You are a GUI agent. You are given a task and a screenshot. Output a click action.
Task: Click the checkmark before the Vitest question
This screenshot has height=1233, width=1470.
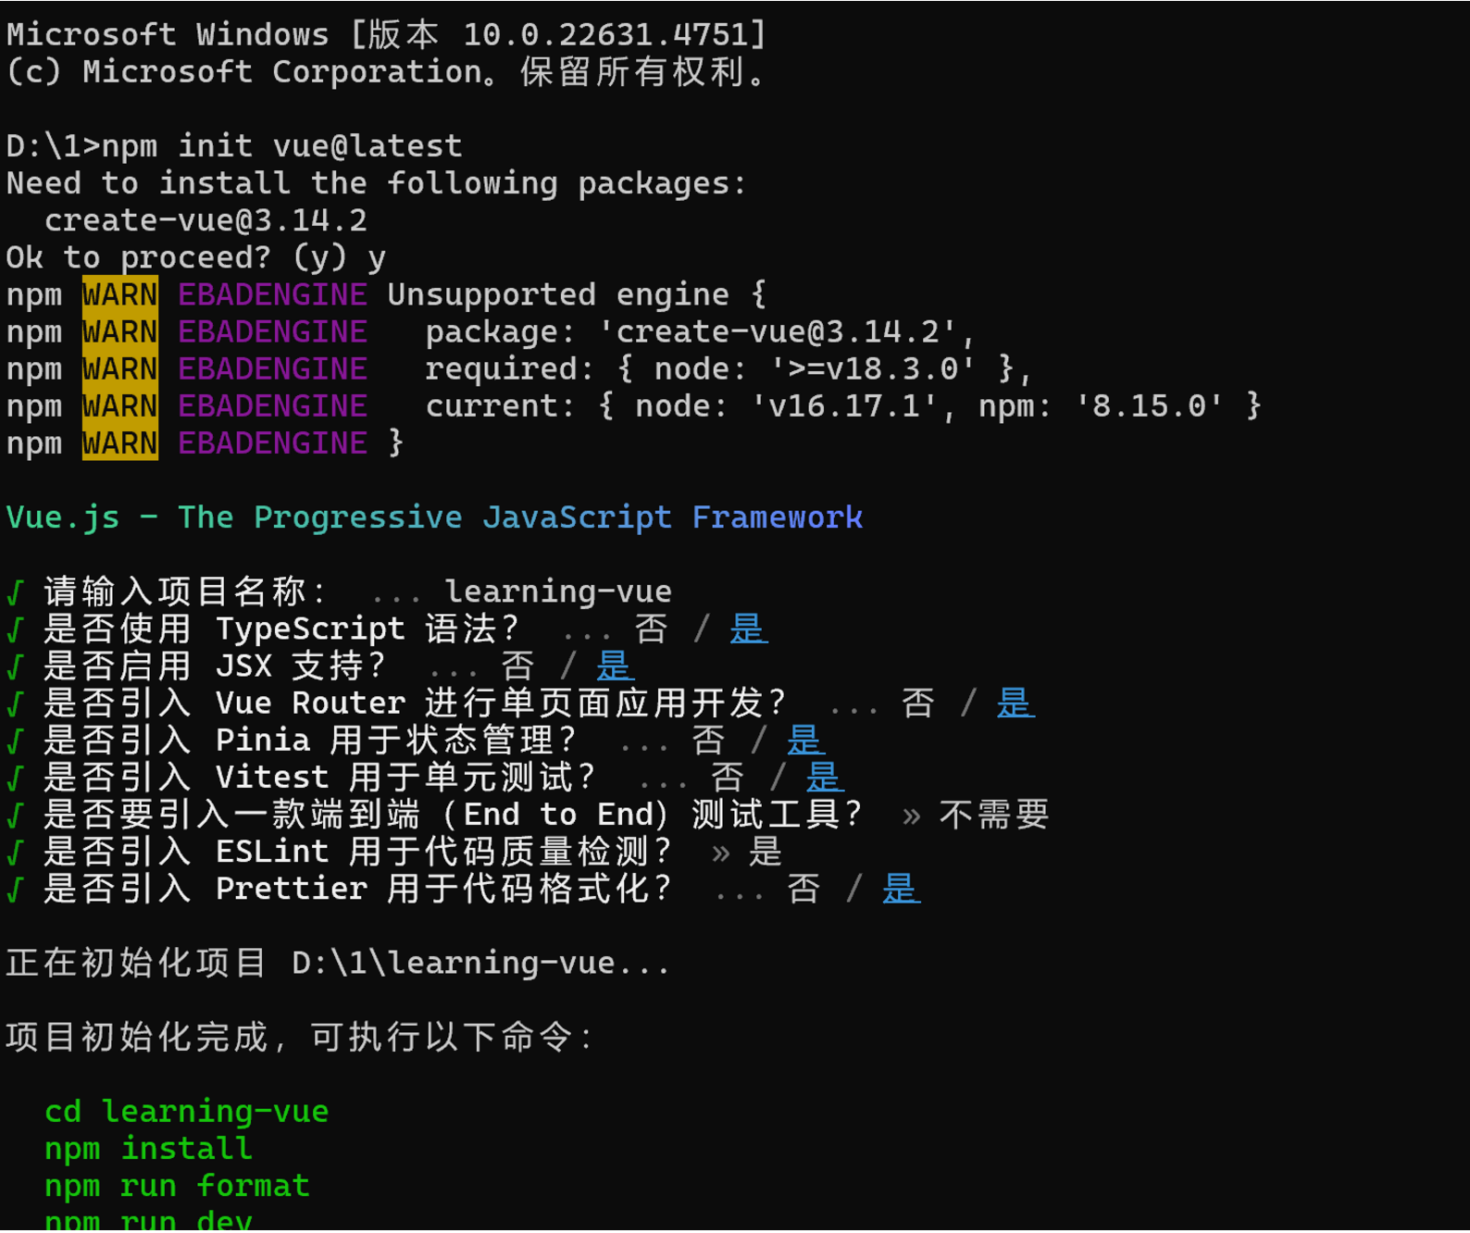[x=15, y=778]
